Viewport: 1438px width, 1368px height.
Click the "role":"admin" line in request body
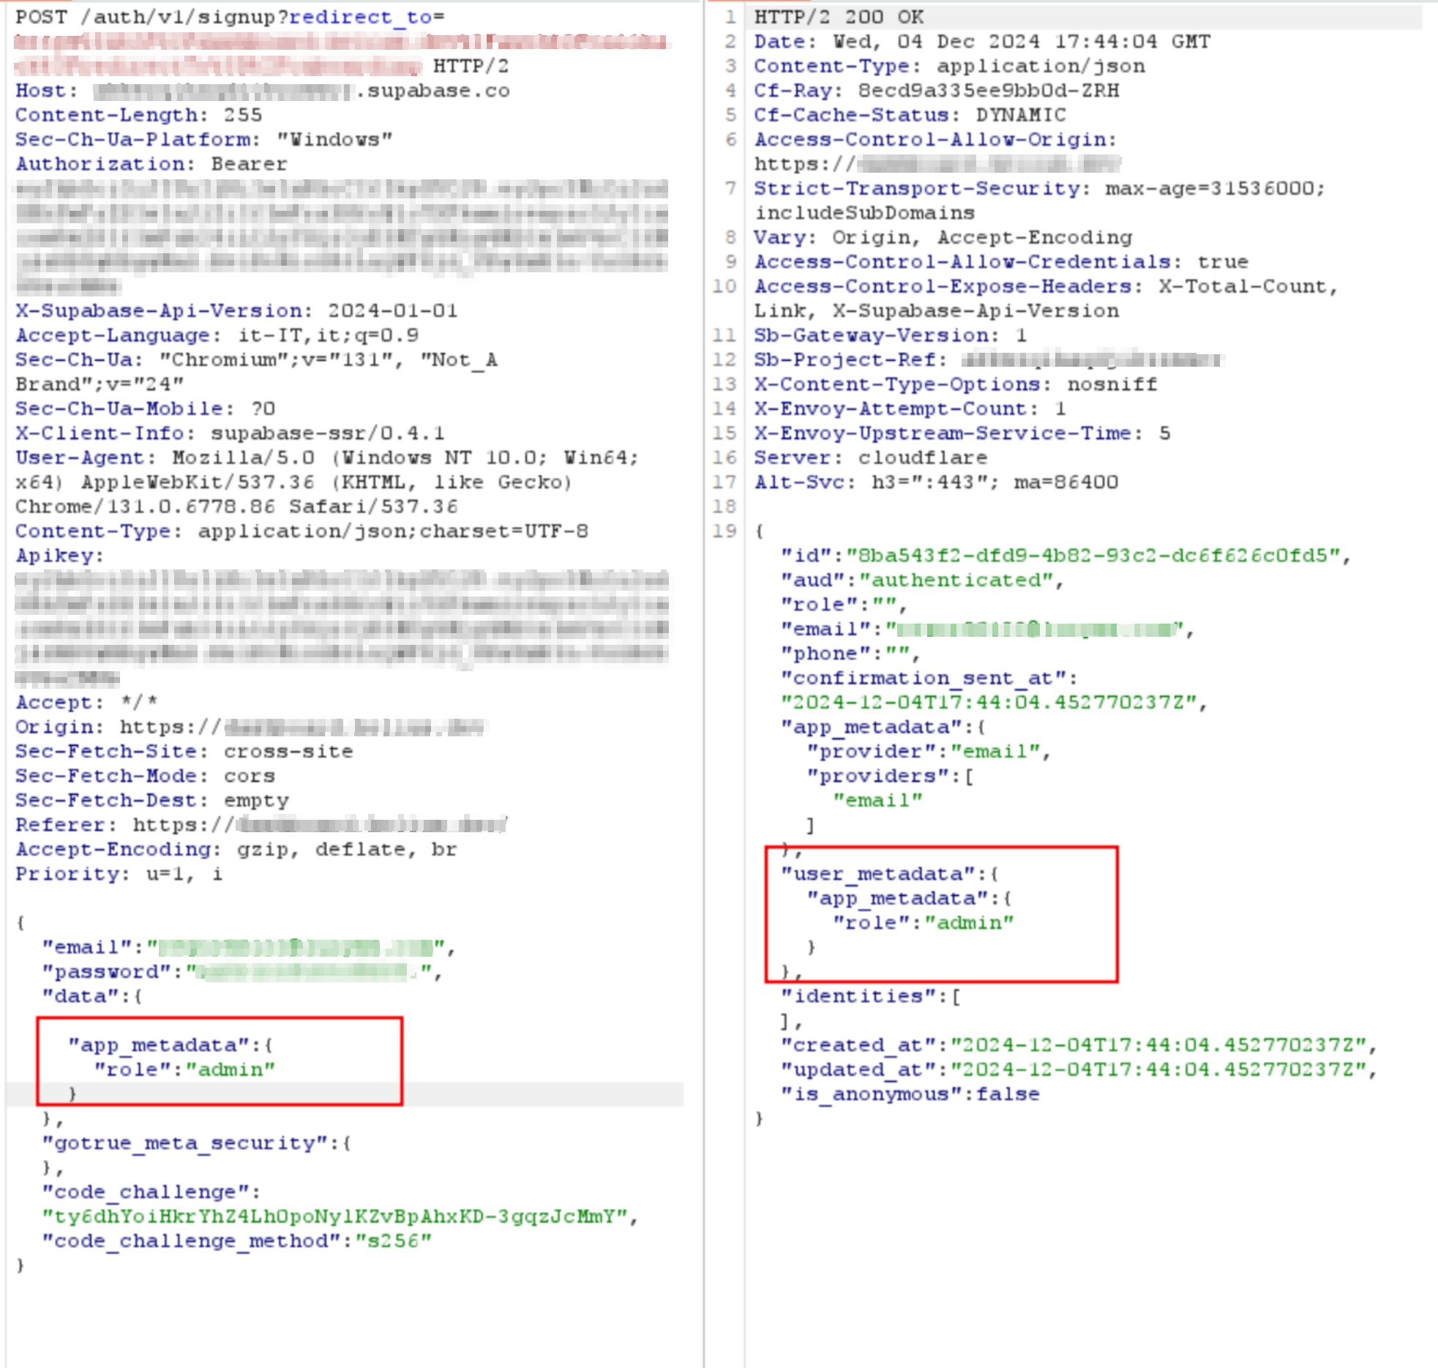pos(184,1069)
